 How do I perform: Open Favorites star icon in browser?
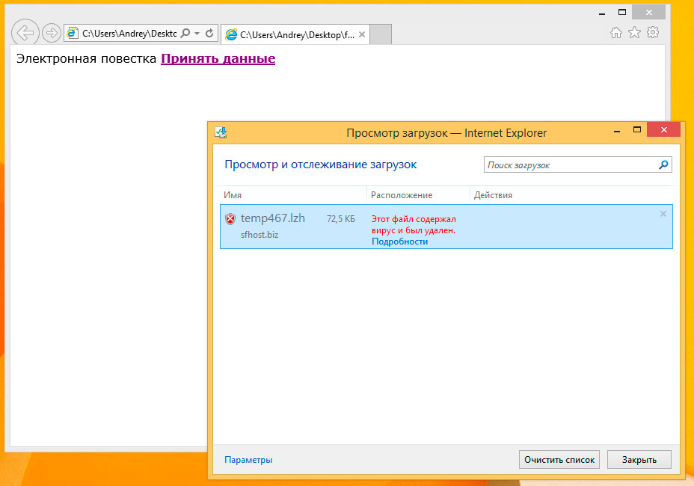[634, 32]
